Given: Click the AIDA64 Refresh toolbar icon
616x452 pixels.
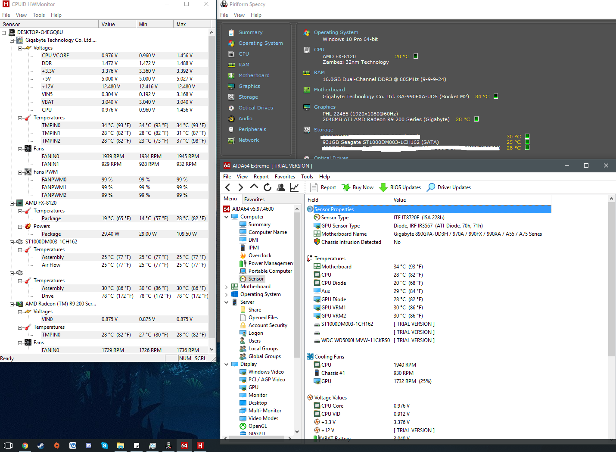Looking at the screenshot, I should 268,187.
